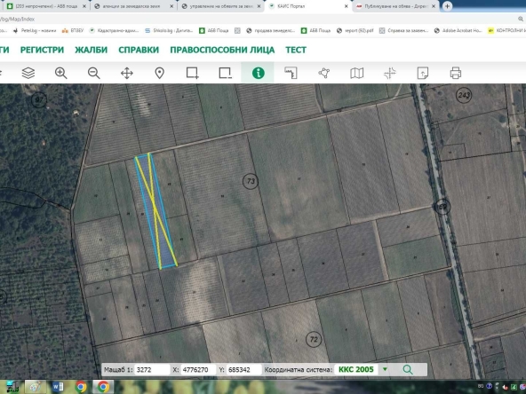Open Word from the Windows taskbar

58,387
